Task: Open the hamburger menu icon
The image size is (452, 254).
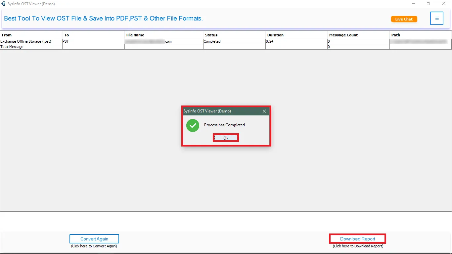Action: [x=437, y=18]
